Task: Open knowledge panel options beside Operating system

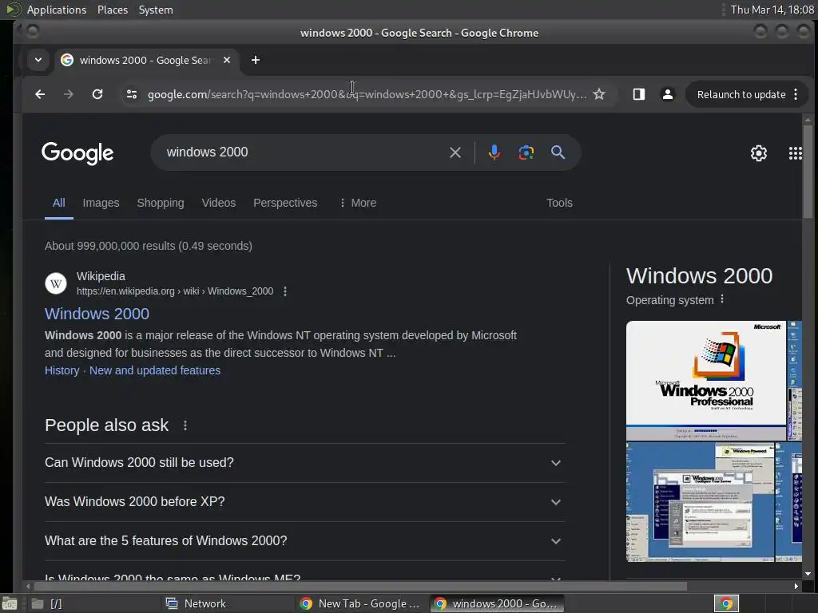Action: 722,299
